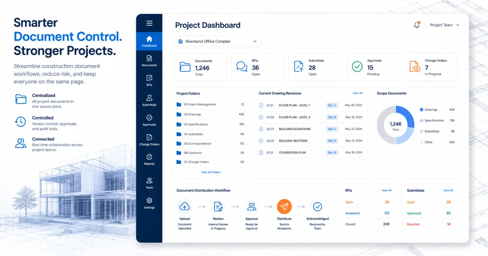Click the Approve people workflow step icon
Image resolution: width=488 pixels, height=256 pixels.
click(x=252, y=206)
